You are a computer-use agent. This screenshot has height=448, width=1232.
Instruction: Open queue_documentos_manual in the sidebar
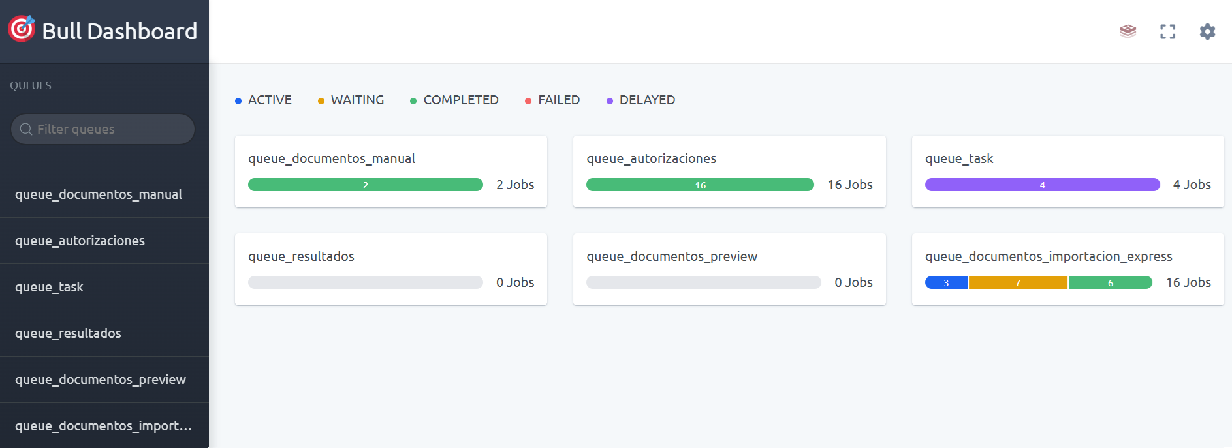104,194
